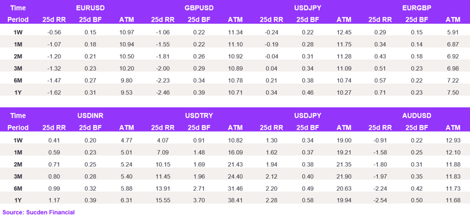This screenshot has width=470, height=220.
Task: Select USDTRY 3M 25d RR value 11.45
Action: pyautogui.click(x=163, y=176)
